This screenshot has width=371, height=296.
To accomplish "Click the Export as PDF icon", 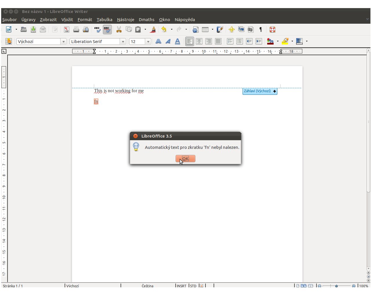I will 67,29.
